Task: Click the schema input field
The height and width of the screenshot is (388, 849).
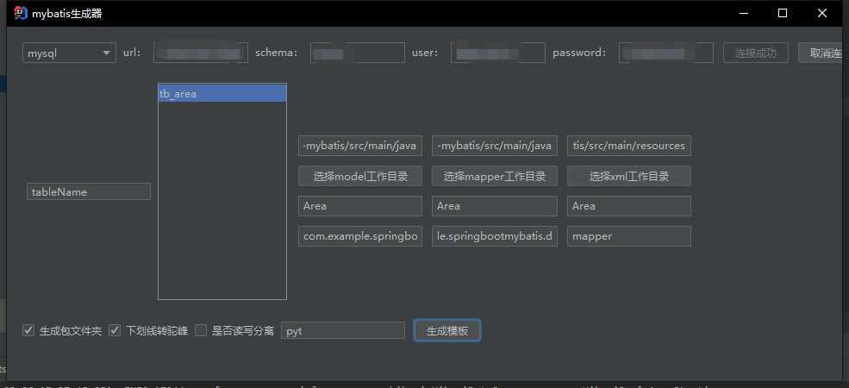Action: [358, 53]
